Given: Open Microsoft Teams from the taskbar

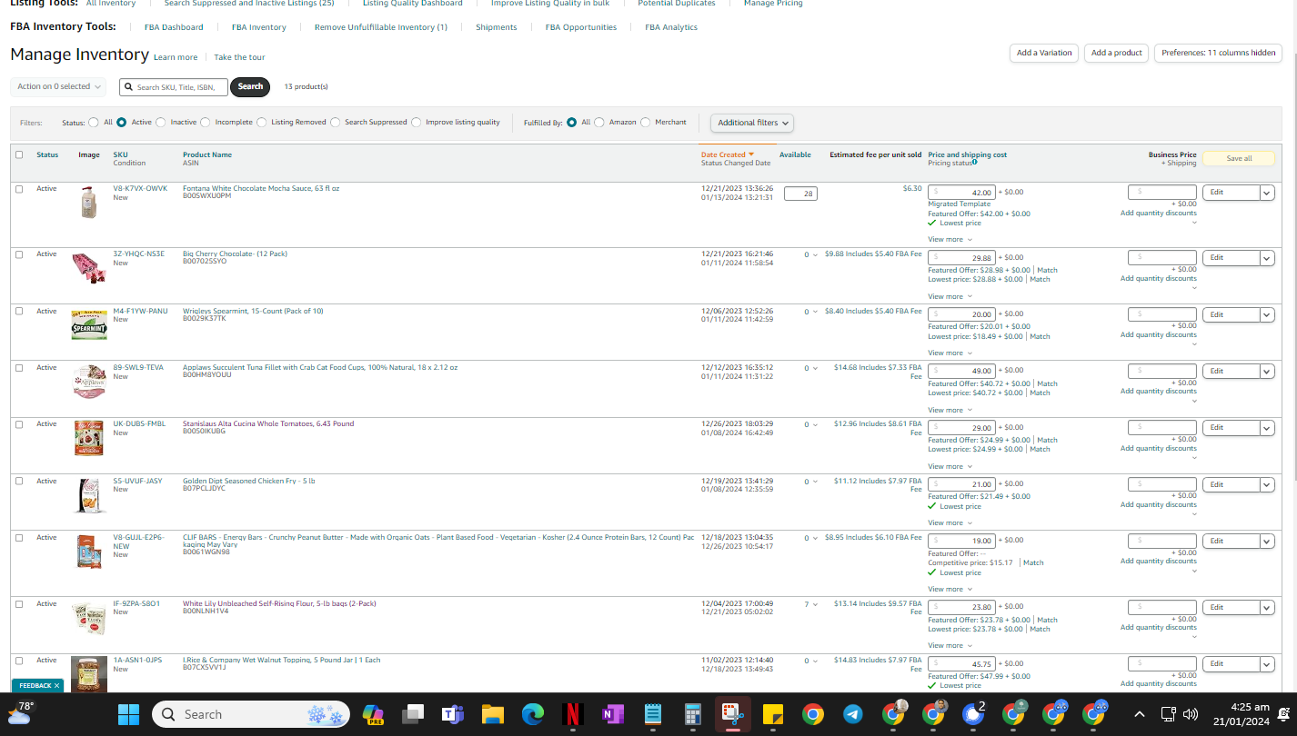Looking at the screenshot, I should point(452,714).
